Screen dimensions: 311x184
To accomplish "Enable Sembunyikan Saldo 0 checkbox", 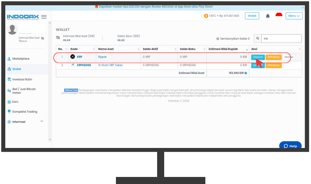I will click(x=218, y=39).
